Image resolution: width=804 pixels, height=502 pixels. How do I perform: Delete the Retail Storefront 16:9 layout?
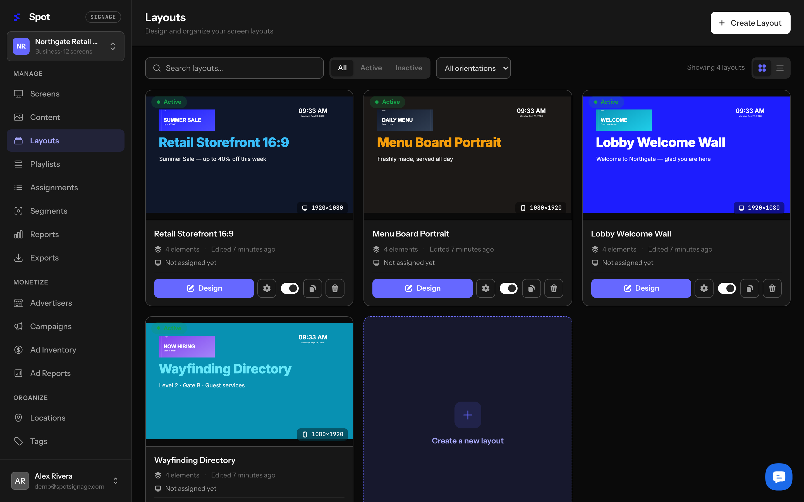pos(335,288)
